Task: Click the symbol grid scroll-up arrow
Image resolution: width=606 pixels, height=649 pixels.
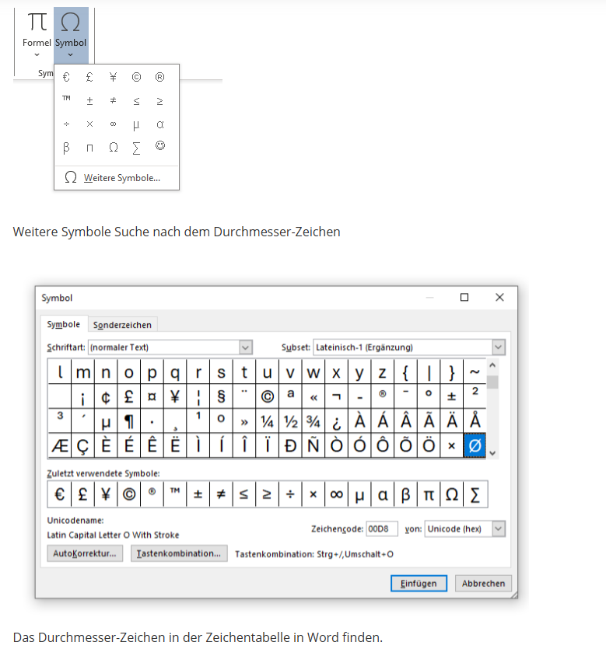Action: click(x=492, y=365)
